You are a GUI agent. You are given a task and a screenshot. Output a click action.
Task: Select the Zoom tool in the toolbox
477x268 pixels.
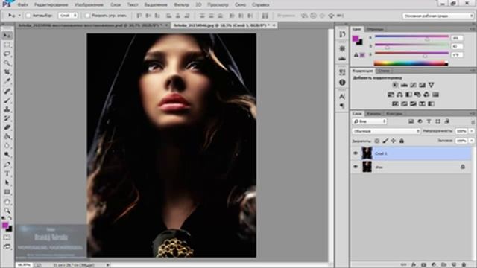click(x=7, y=211)
